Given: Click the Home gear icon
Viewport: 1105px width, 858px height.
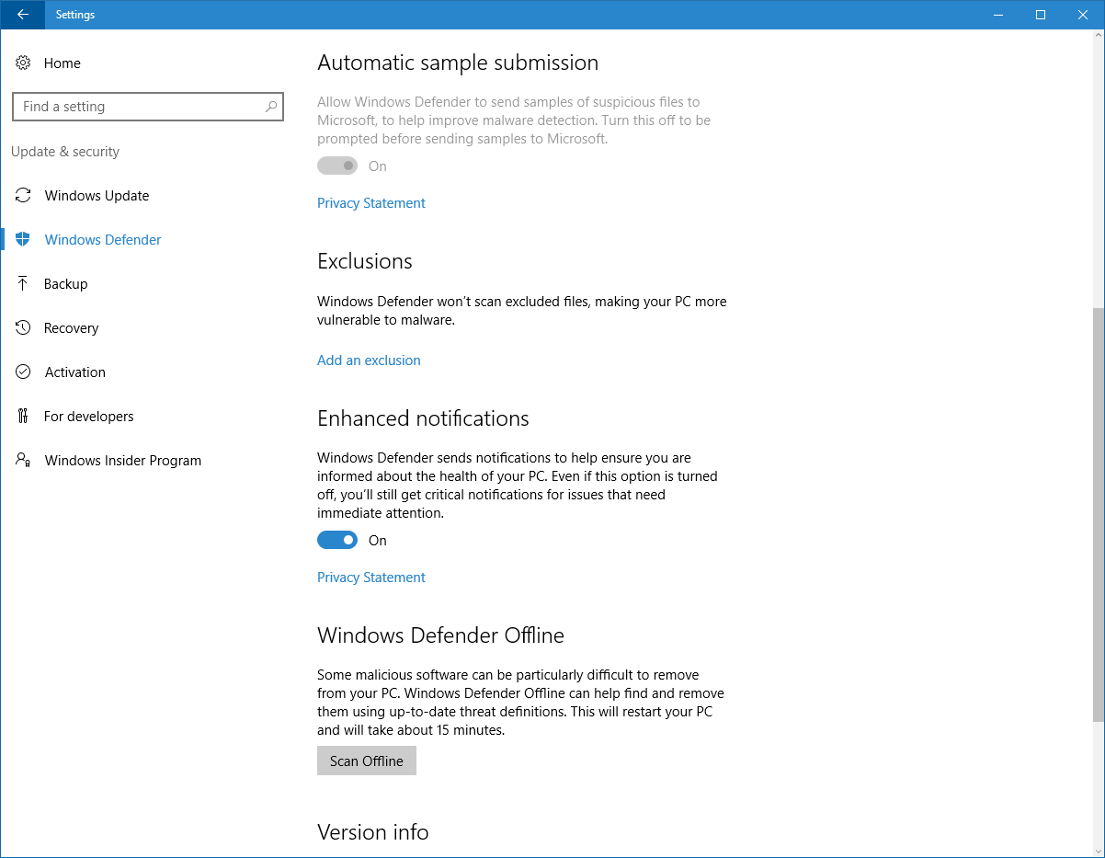Looking at the screenshot, I should [23, 63].
